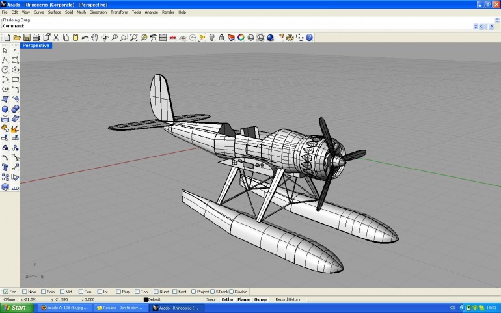This screenshot has height=313, width=501.
Task: Click the light bulb hide objects icon
Action: 212,38
